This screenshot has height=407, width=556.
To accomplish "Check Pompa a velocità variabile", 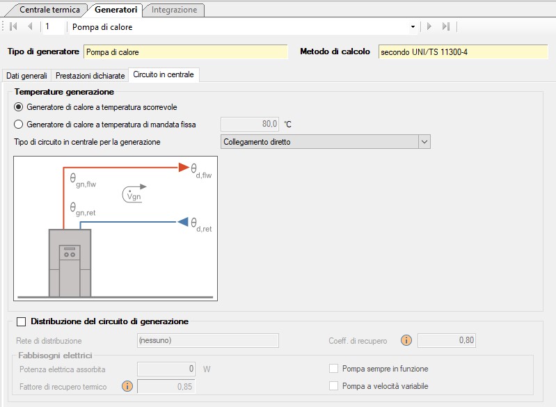I will coord(334,386).
